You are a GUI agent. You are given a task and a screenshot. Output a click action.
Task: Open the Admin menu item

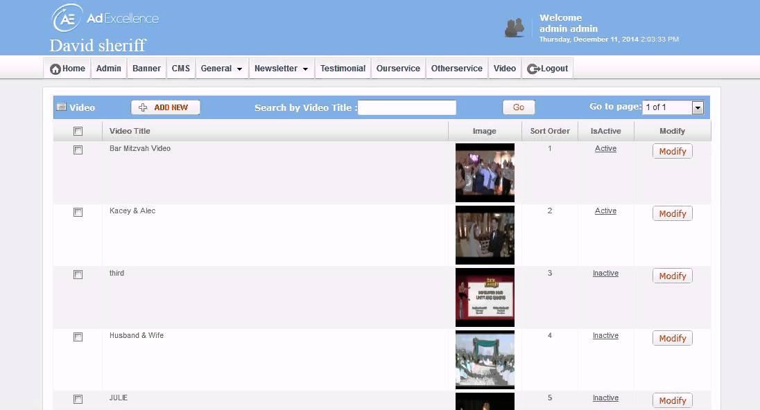click(109, 69)
